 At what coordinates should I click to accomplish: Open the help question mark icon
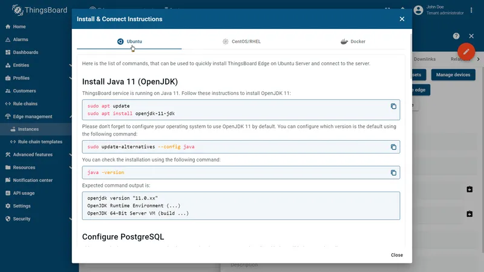point(456,36)
